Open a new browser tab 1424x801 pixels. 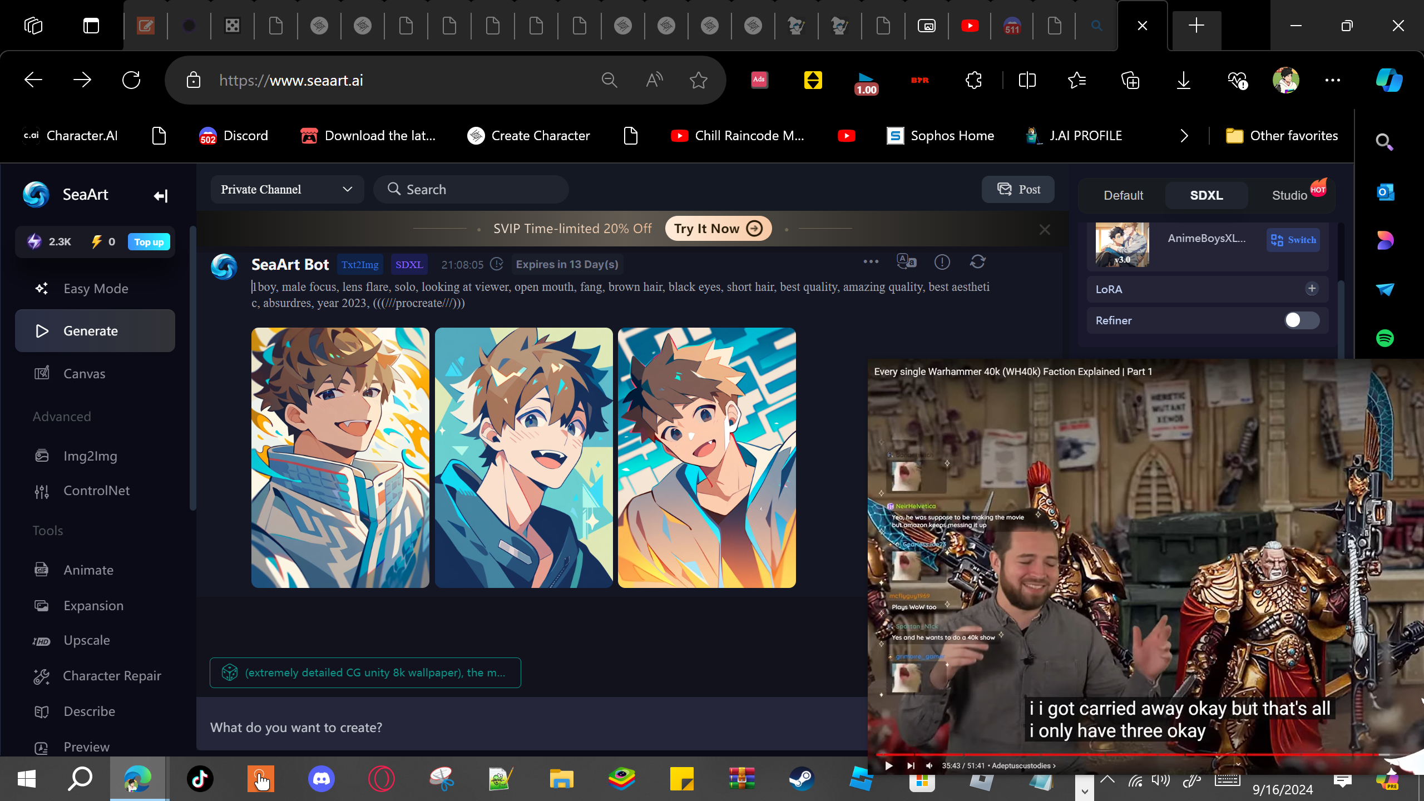1196,26
